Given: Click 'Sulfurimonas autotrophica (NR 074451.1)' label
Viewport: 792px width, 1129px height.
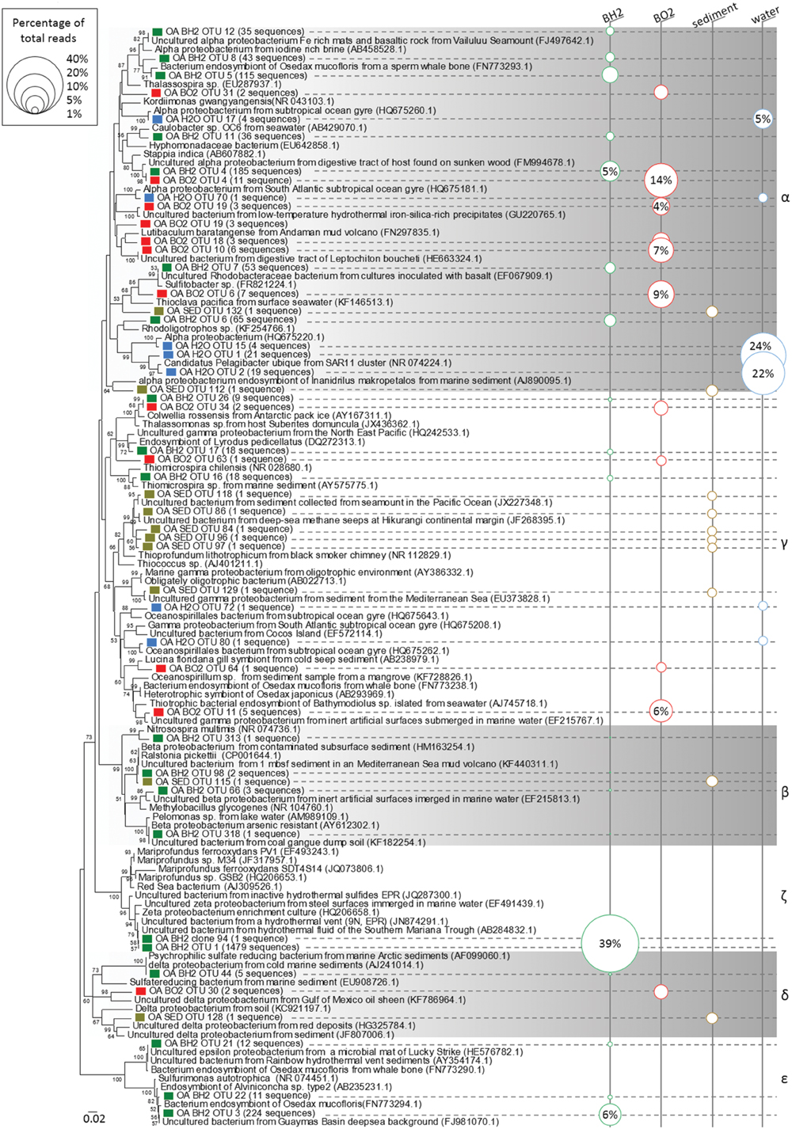Looking at the screenshot, I should point(248,1078).
